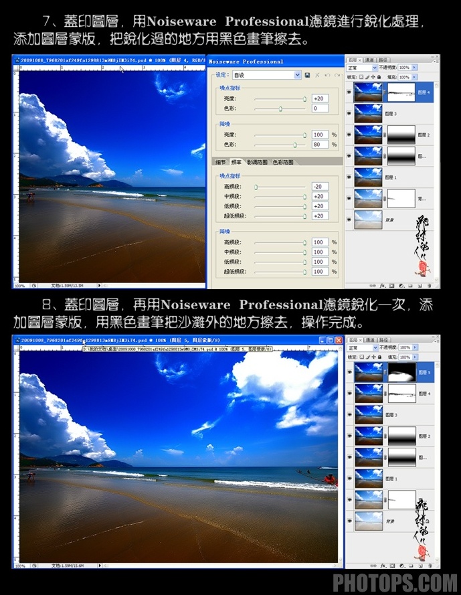Viewport: 461px width, 595px height.
Task: Click link layers icon in step 7 Layers panel
Action: click(373, 285)
